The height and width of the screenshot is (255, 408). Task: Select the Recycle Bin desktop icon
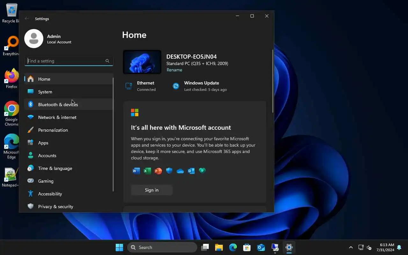point(11,13)
